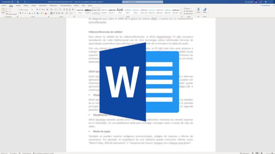Screen dimensions: 275x154
Task: Click Buscar in the Edición group
Action: [x=188, y=9]
